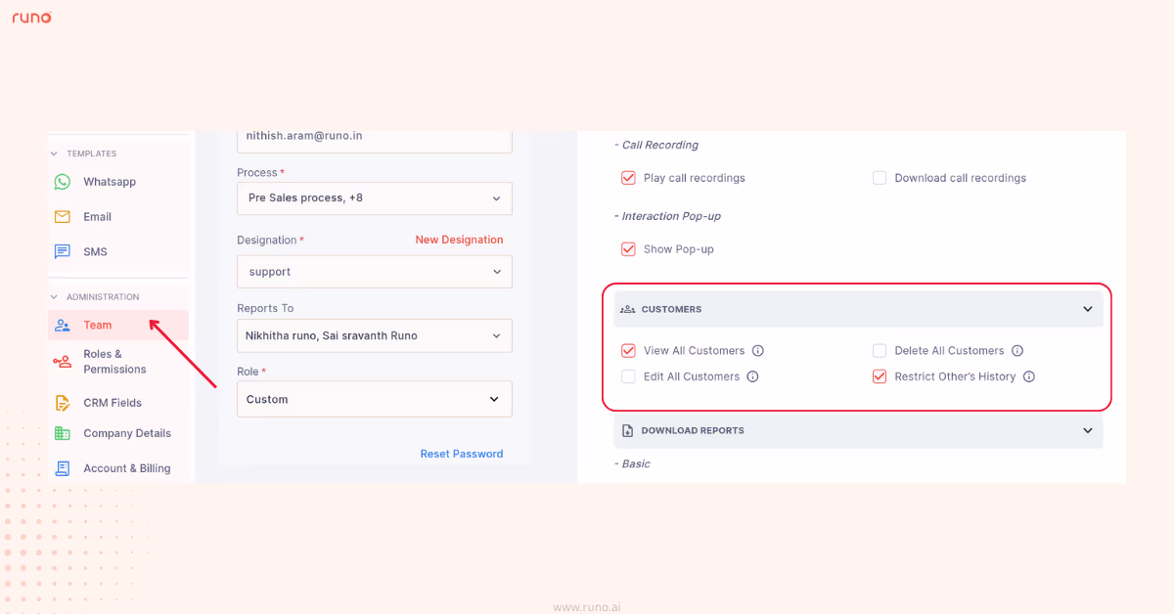Open the Process dropdown
This screenshot has height=614, width=1174.
pyautogui.click(x=375, y=197)
